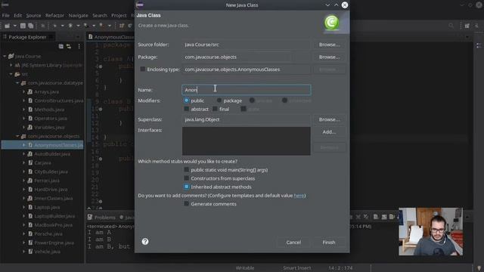Expand the Vehicle.java tree node
This screenshot has width=484, height=272.
(23, 252)
